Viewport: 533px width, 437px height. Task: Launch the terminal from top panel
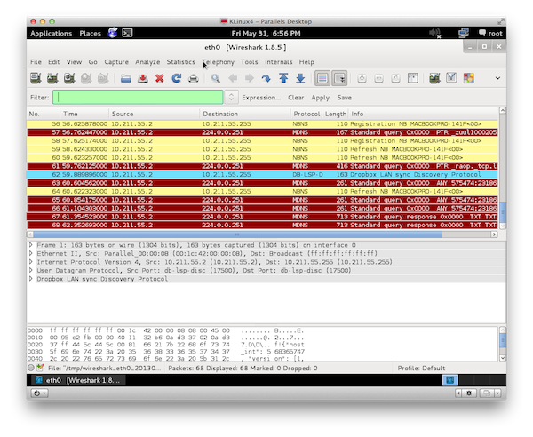(127, 33)
